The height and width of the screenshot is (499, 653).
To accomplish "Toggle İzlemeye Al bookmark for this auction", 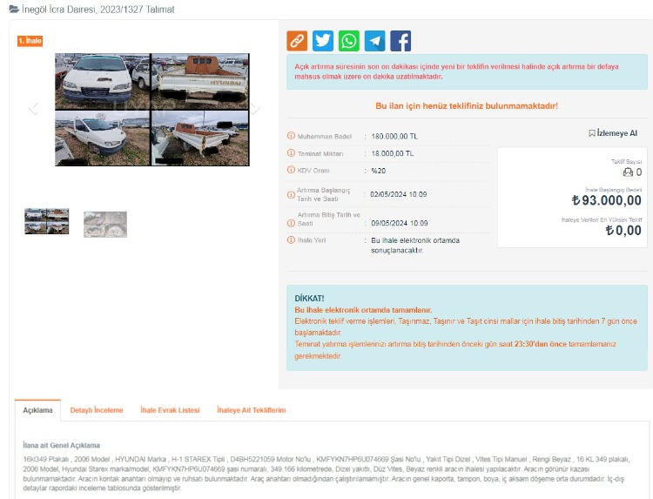I will coord(613,133).
